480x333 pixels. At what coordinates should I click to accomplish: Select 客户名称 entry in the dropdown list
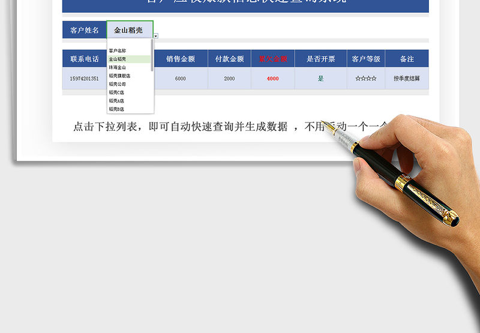(x=118, y=51)
